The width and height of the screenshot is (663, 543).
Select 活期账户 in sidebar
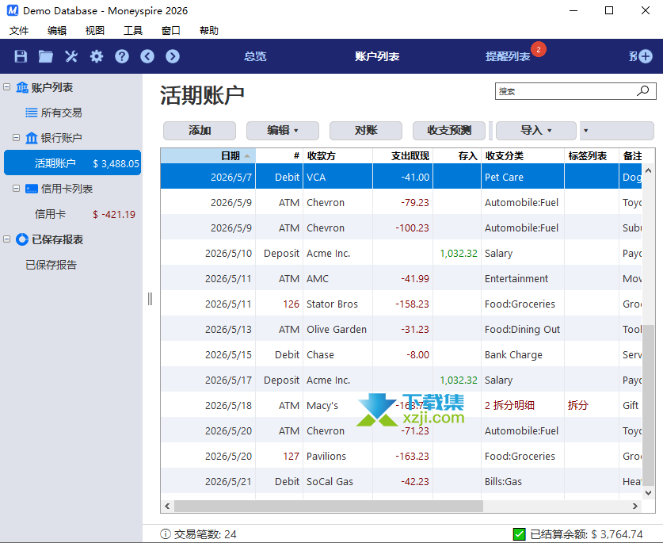pyautogui.click(x=72, y=163)
